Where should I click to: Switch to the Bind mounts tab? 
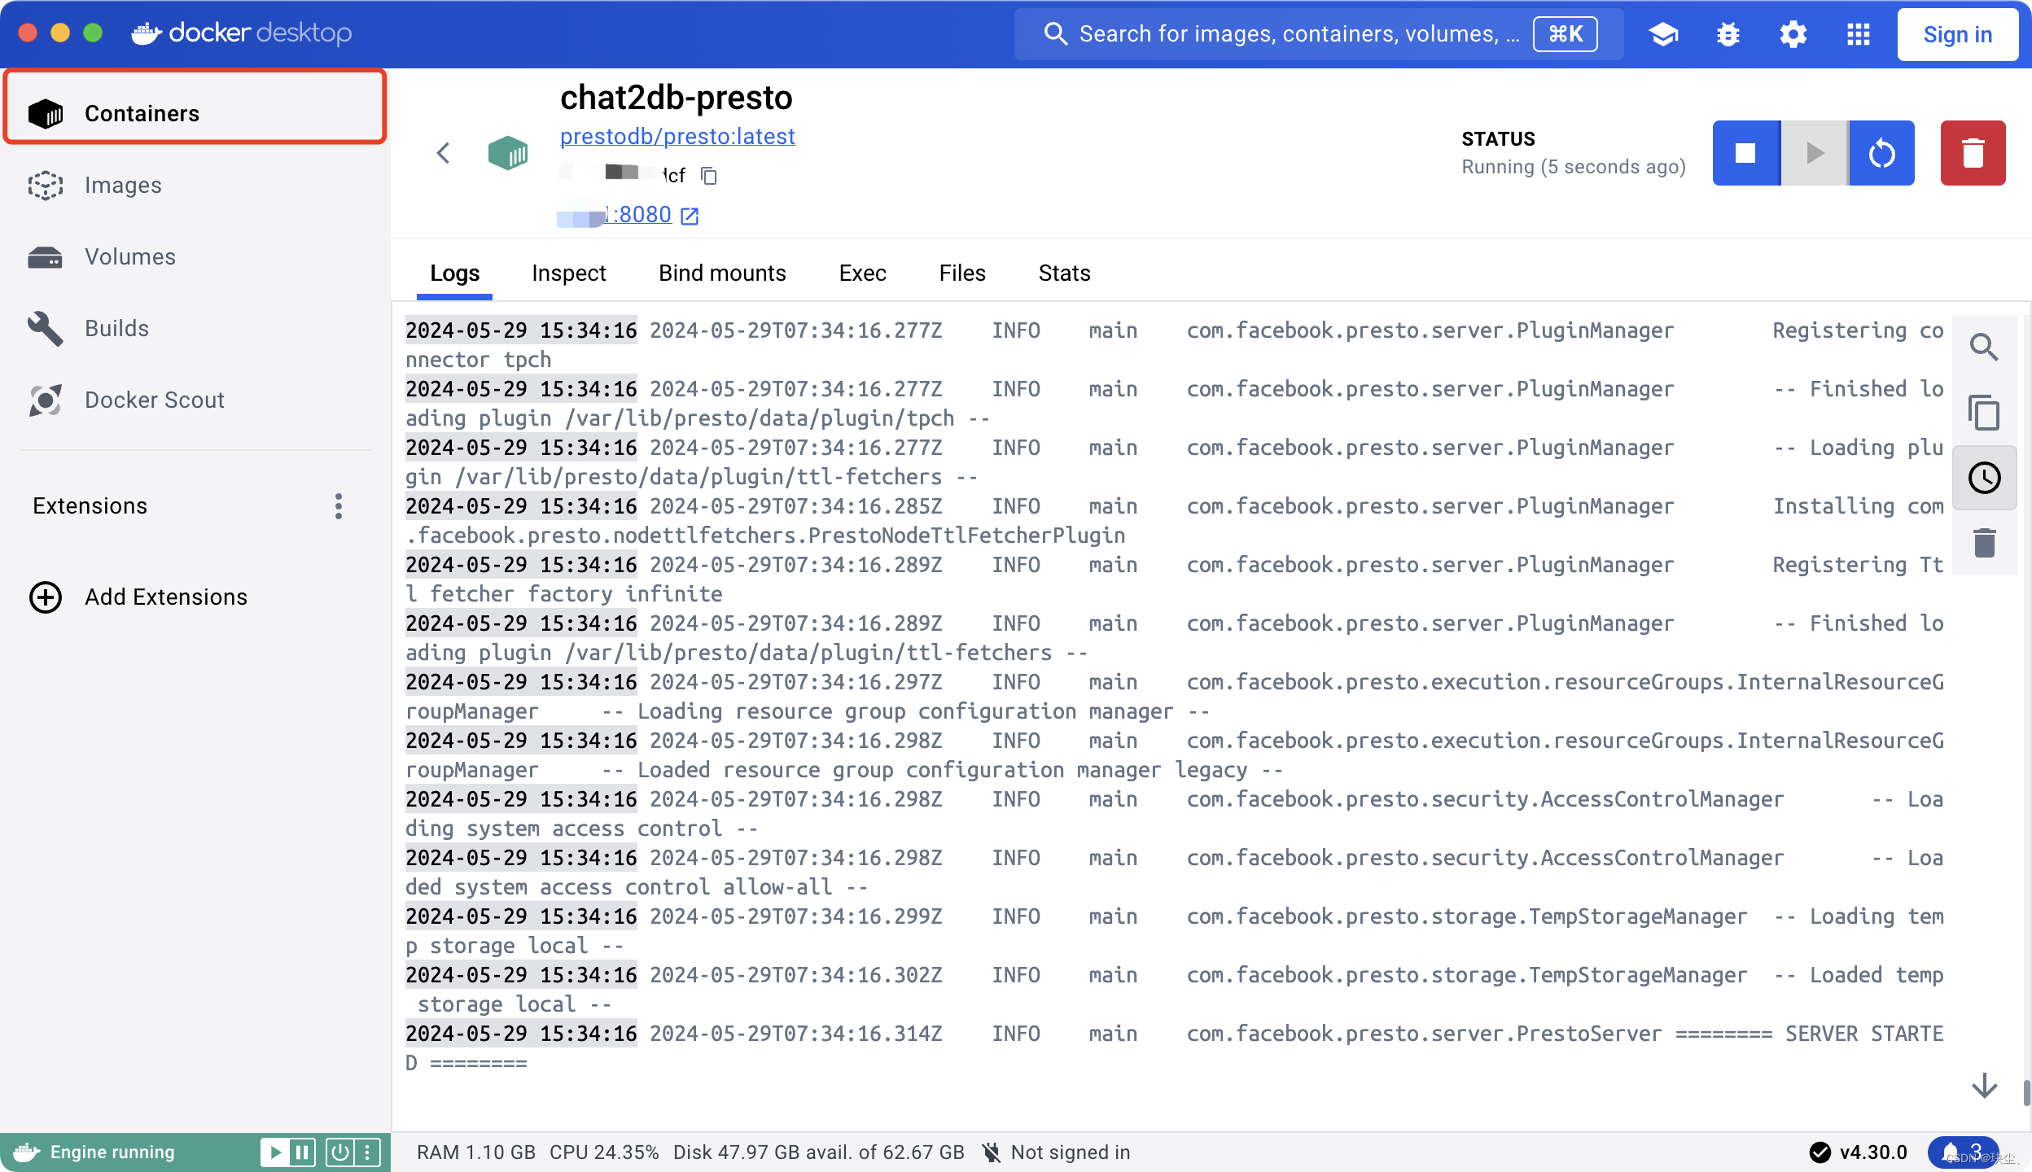pos(722,273)
